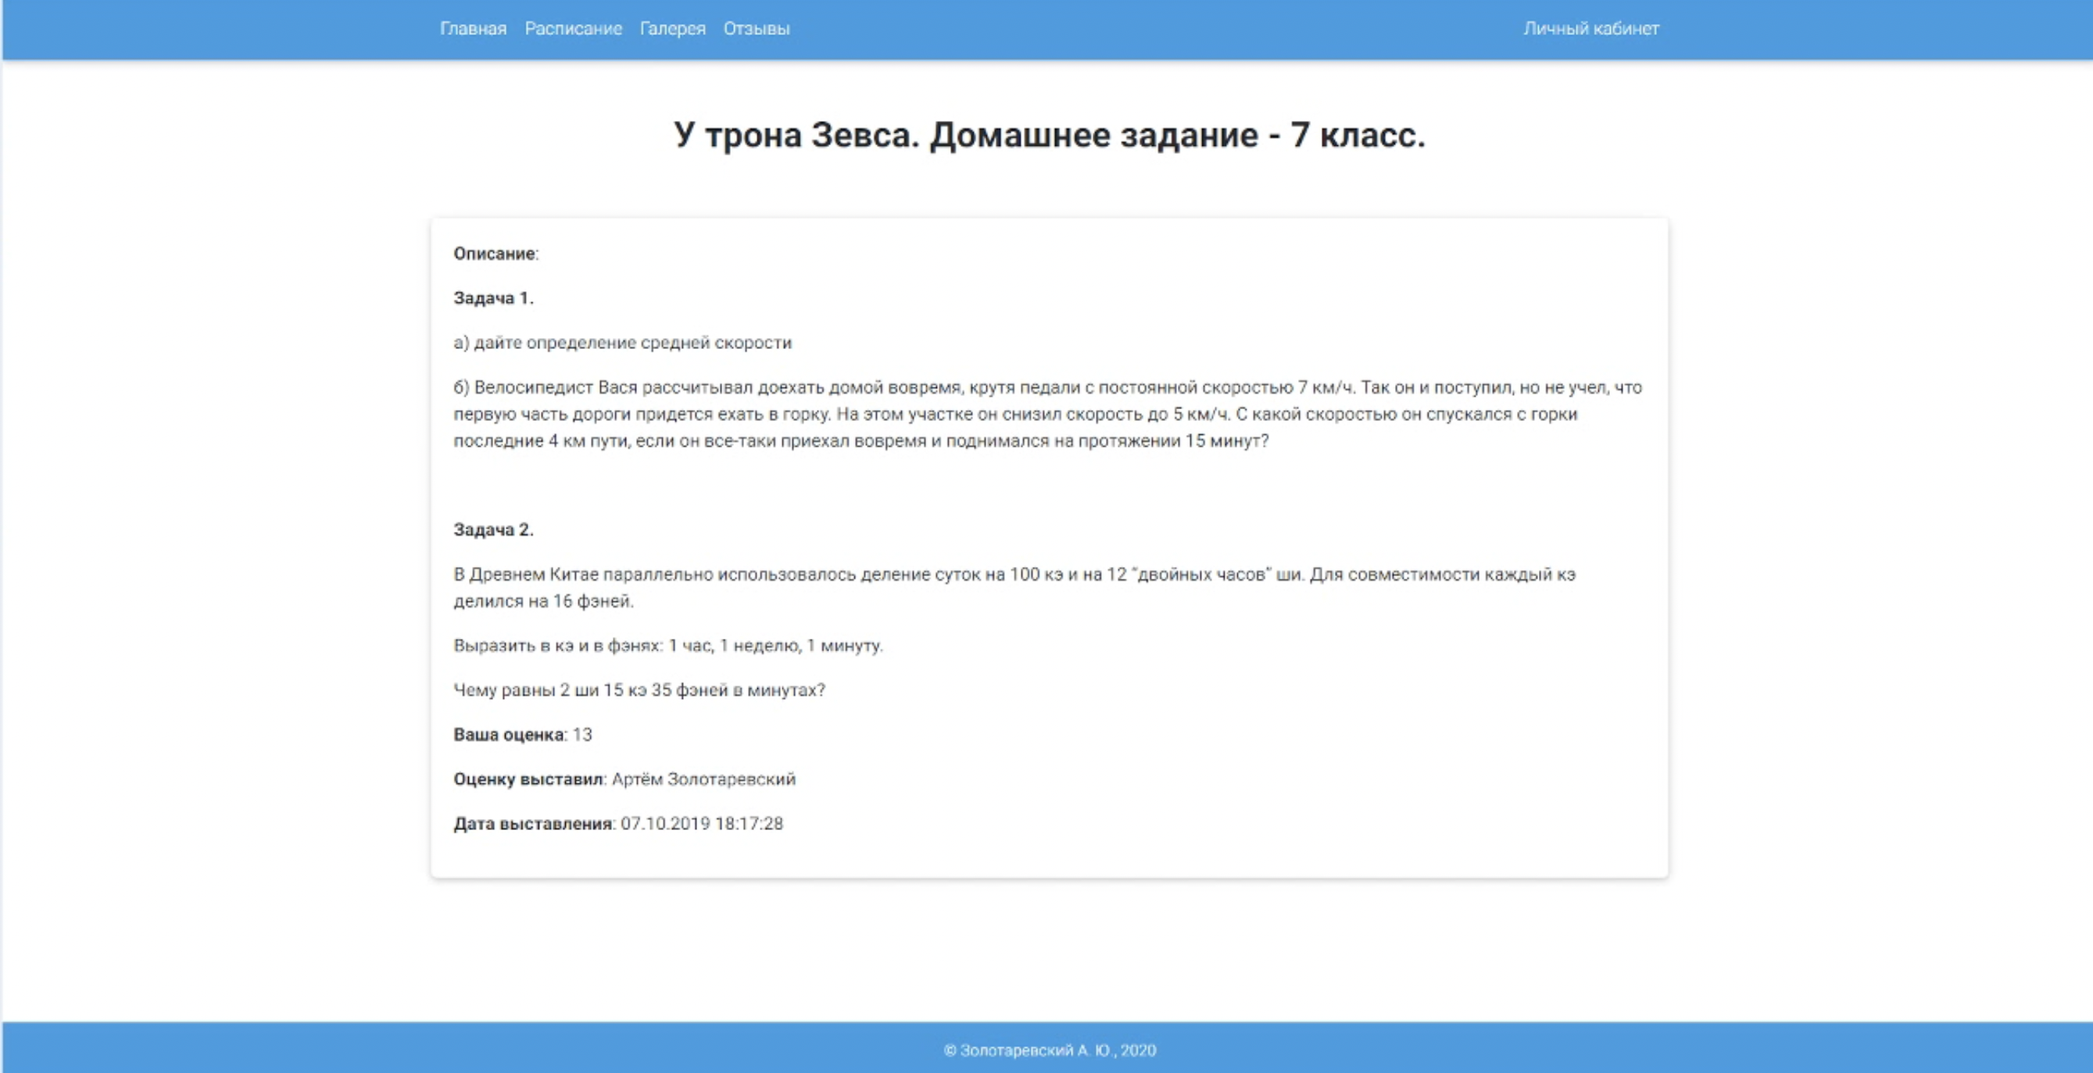Open Личный кабинет in the header
The width and height of the screenshot is (2093, 1073).
click(1591, 28)
